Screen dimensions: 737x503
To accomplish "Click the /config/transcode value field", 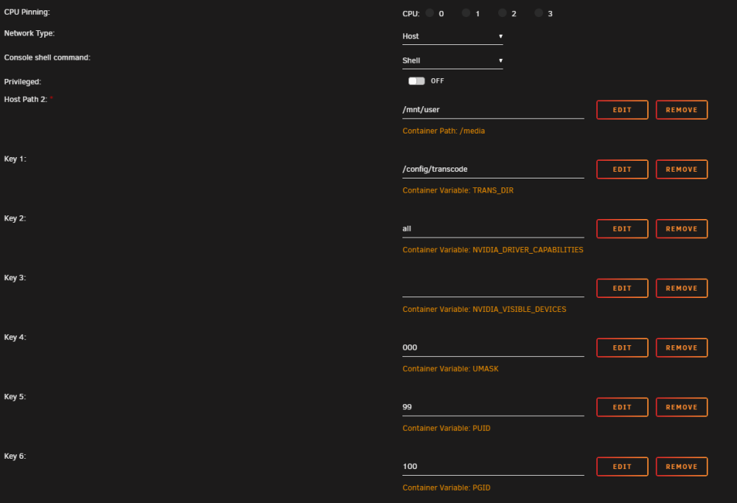I will click(x=493, y=170).
